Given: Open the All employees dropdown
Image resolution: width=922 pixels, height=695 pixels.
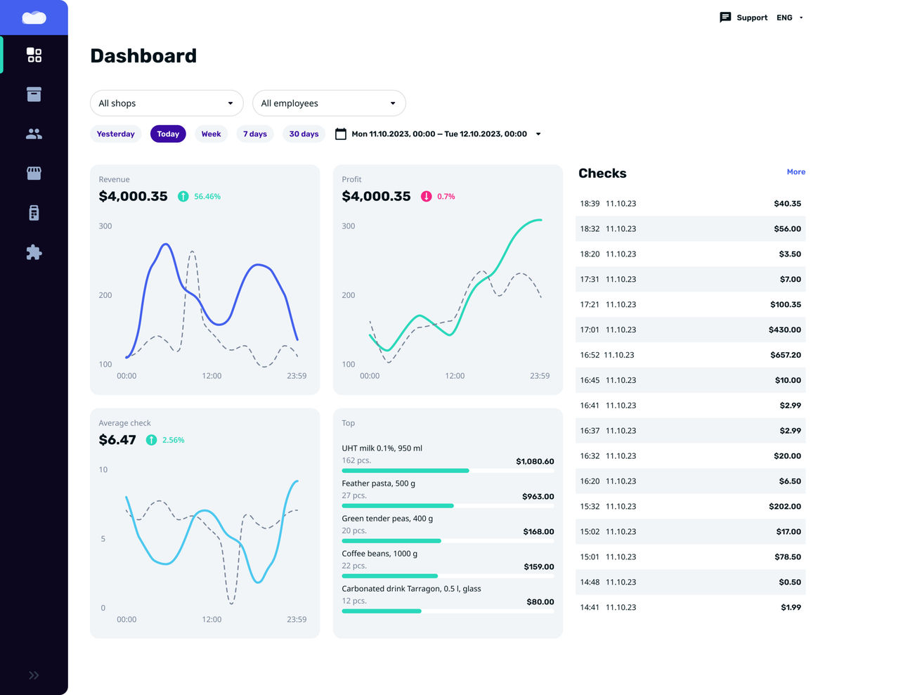Looking at the screenshot, I should (329, 103).
